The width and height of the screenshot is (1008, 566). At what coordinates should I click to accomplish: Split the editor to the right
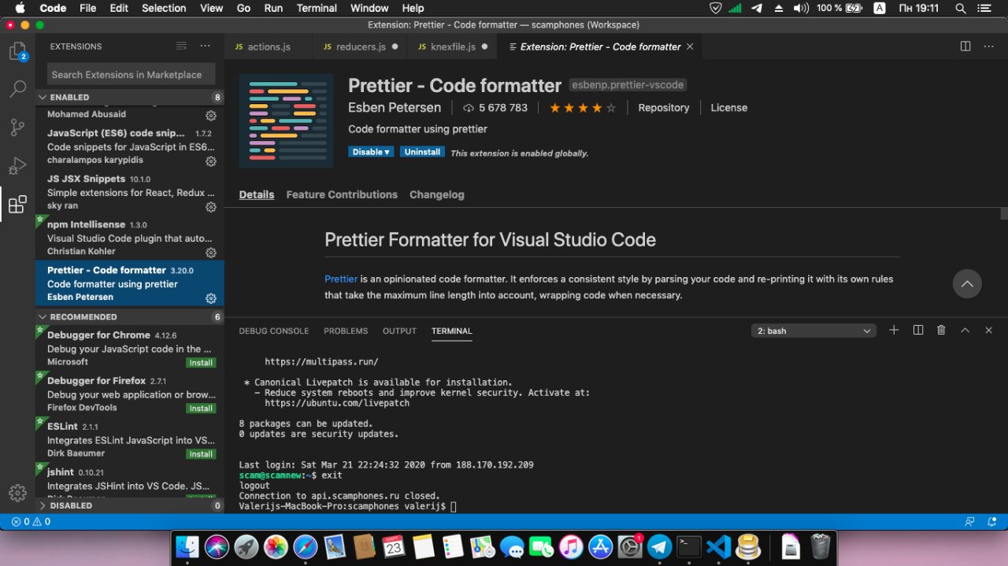[x=965, y=46]
